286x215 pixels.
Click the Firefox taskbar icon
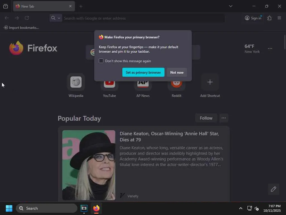96,208
